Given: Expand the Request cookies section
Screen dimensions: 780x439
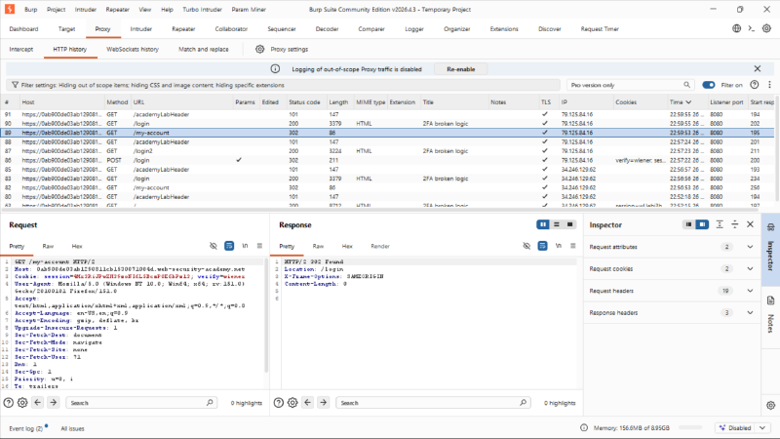Looking at the screenshot, I should [x=673, y=269].
